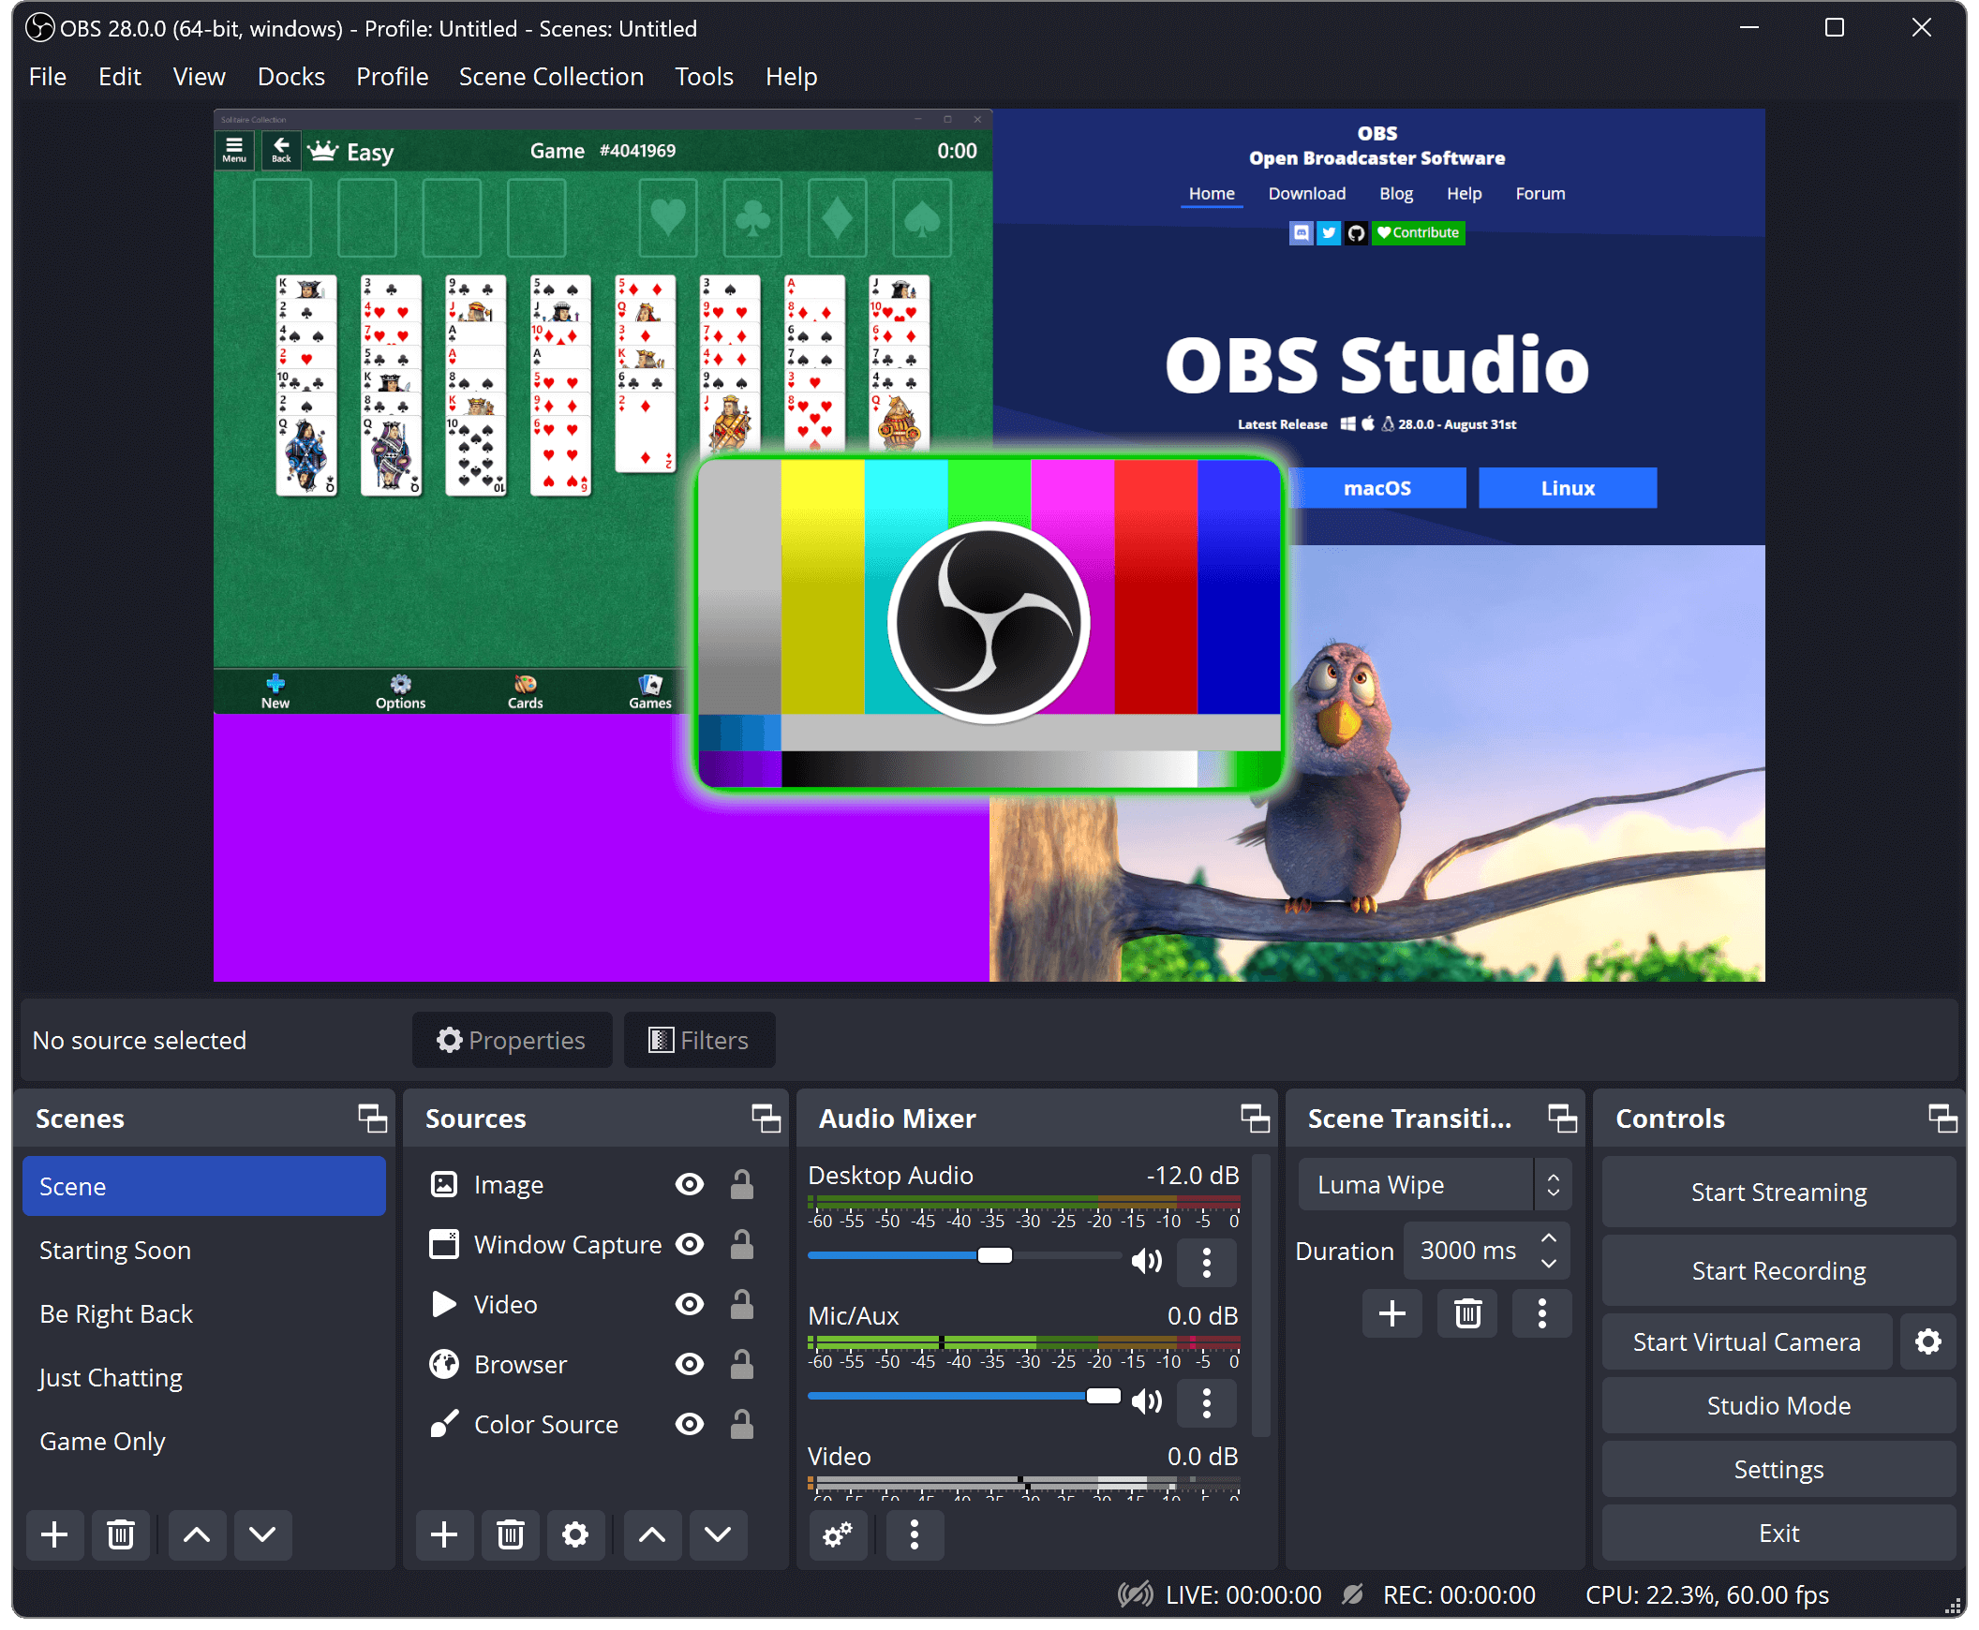Click the Filters button in toolbar
1979x1630 pixels.
(697, 1039)
